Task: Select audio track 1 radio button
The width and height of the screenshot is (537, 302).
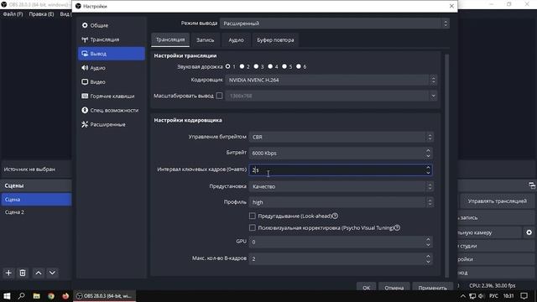Action: [x=227, y=66]
